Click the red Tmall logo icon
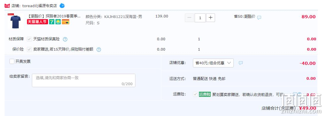The width and height of the screenshot is (324, 116). (7, 6)
